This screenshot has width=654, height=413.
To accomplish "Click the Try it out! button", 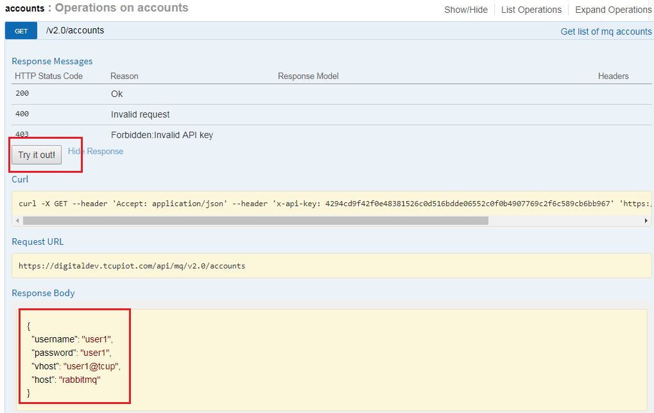I will (x=37, y=155).
